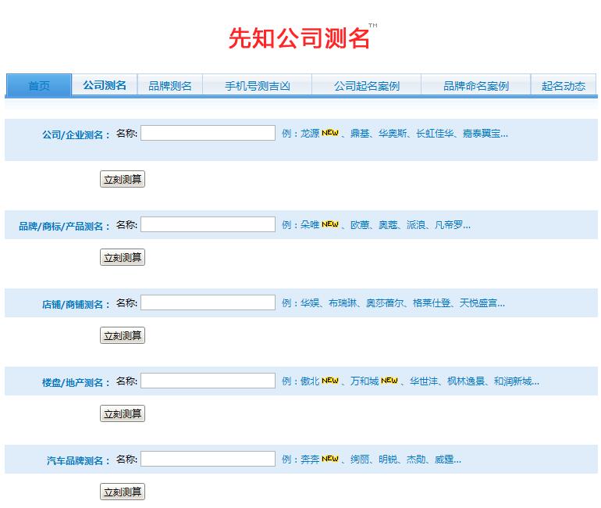Open example link 绚丽

click(360, 460)
